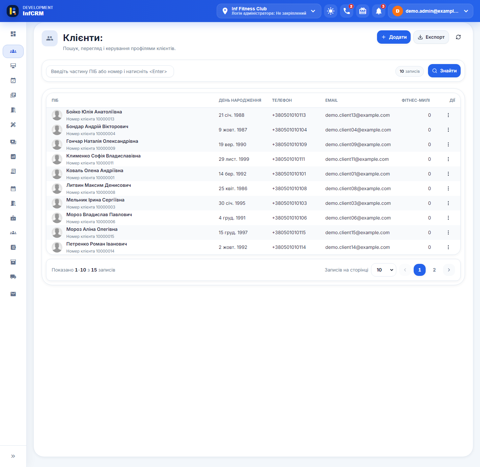Open notifications bell with badge 3

click(379, 11)
